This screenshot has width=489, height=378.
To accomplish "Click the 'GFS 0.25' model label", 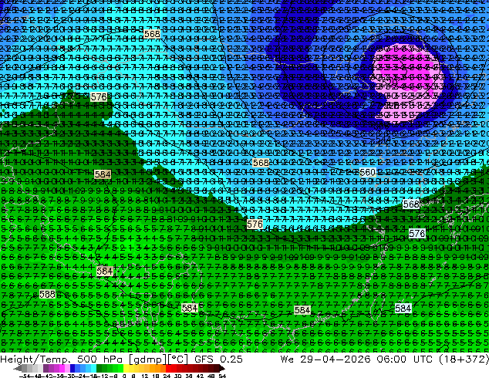I will coord(218,359).
